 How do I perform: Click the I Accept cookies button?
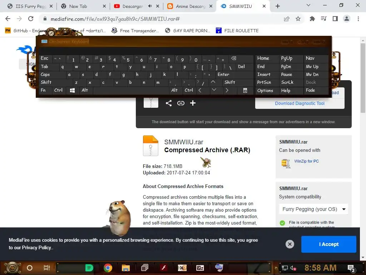(x=329, y=244)
